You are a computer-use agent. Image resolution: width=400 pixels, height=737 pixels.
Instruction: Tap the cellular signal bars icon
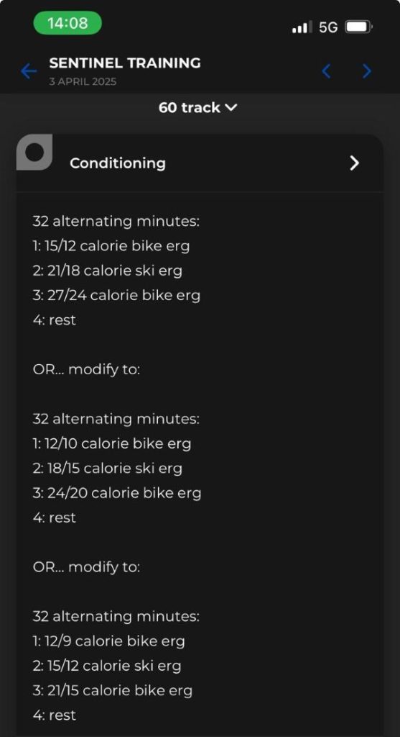[x=302, y=27]
